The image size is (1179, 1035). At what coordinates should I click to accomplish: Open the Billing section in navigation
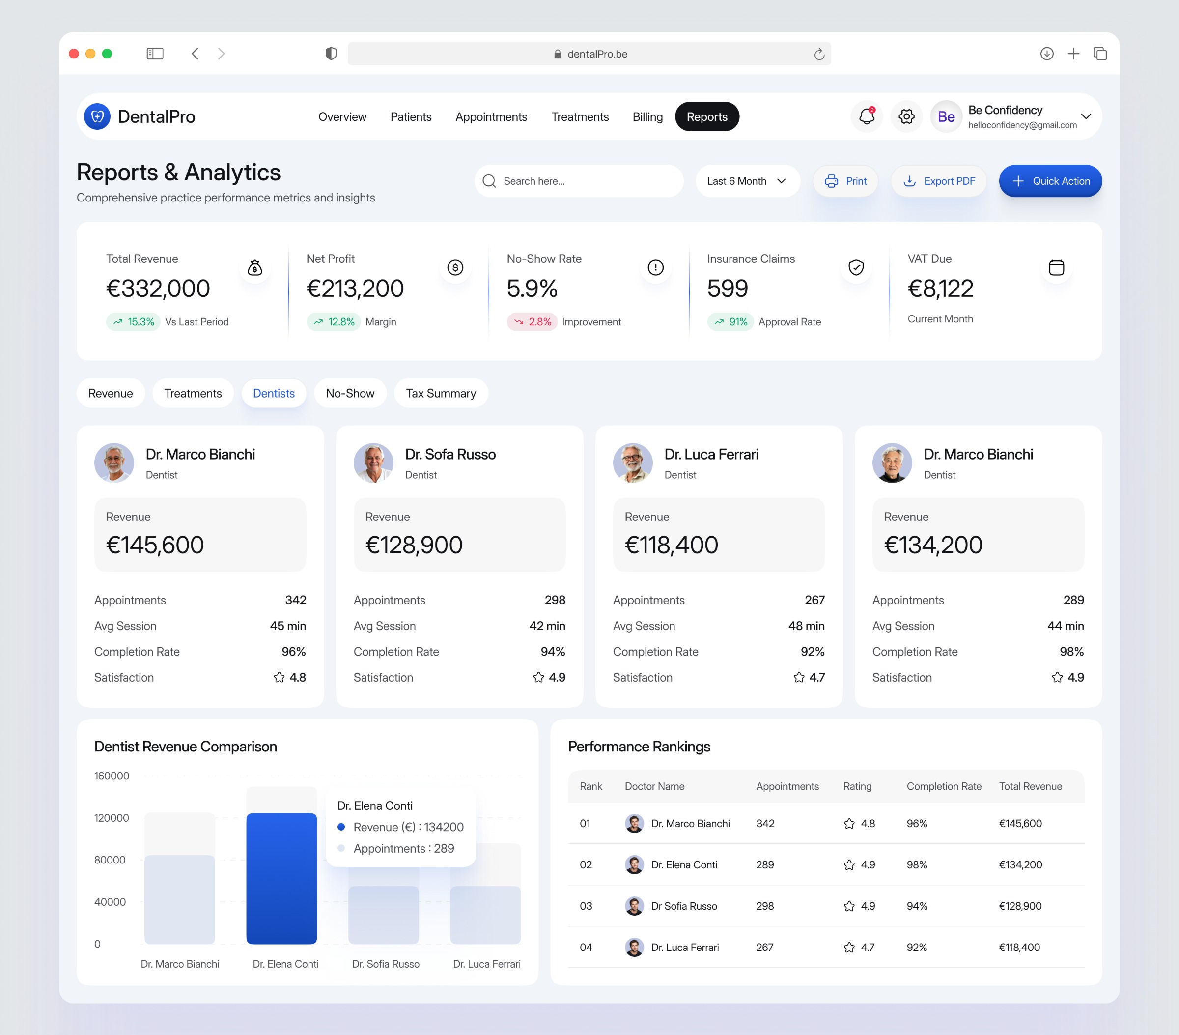[647, 116]
